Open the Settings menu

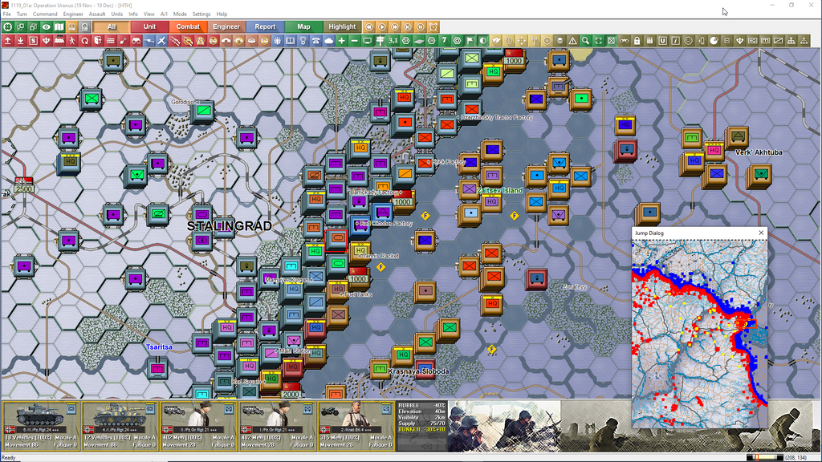point(201,14)
